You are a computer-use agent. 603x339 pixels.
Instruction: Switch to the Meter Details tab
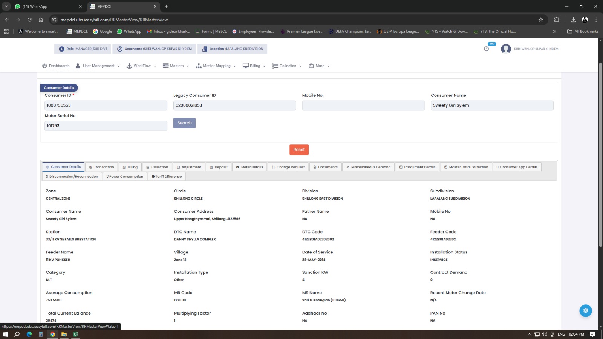point(249,167)
